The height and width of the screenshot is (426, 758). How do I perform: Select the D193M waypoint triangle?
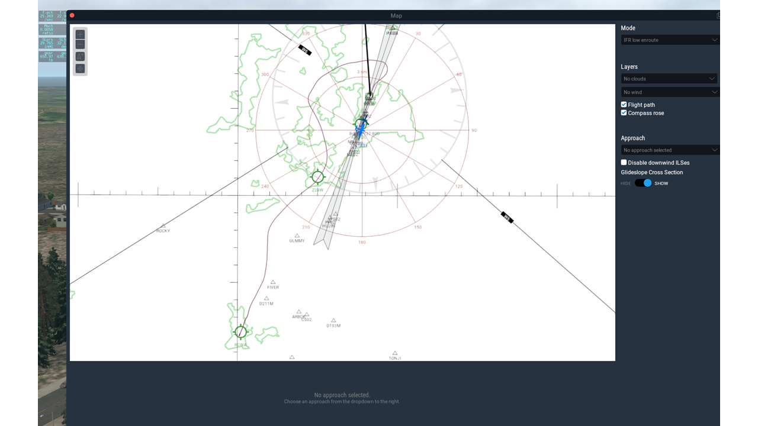[x=333, y=320]
